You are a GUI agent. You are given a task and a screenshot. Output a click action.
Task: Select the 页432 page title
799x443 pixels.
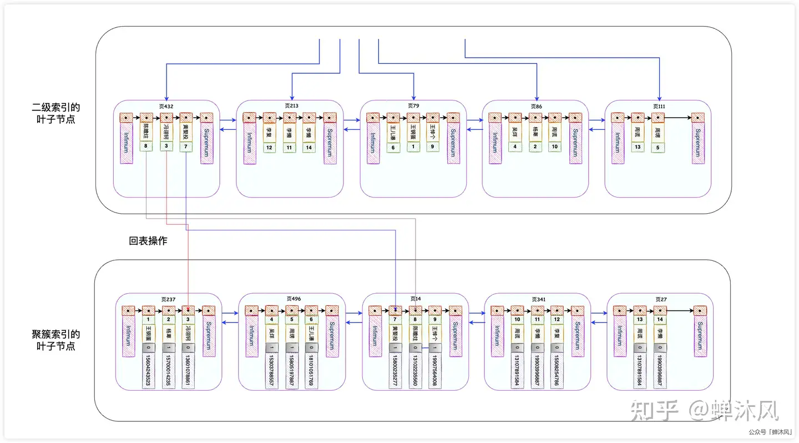point(166,105)
